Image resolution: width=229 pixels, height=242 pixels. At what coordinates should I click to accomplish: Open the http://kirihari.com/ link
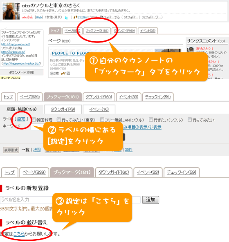tap(13, 52)
